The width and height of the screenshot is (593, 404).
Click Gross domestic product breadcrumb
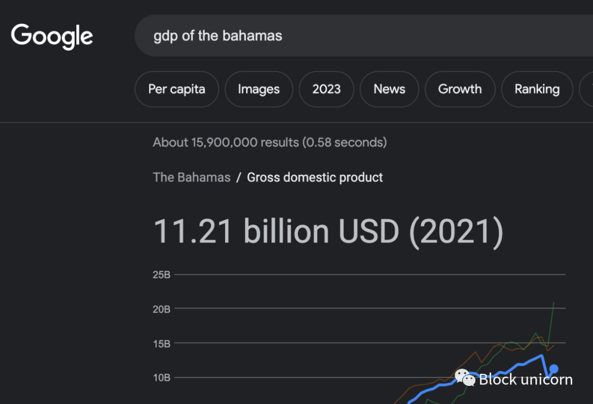click(315, 178)
